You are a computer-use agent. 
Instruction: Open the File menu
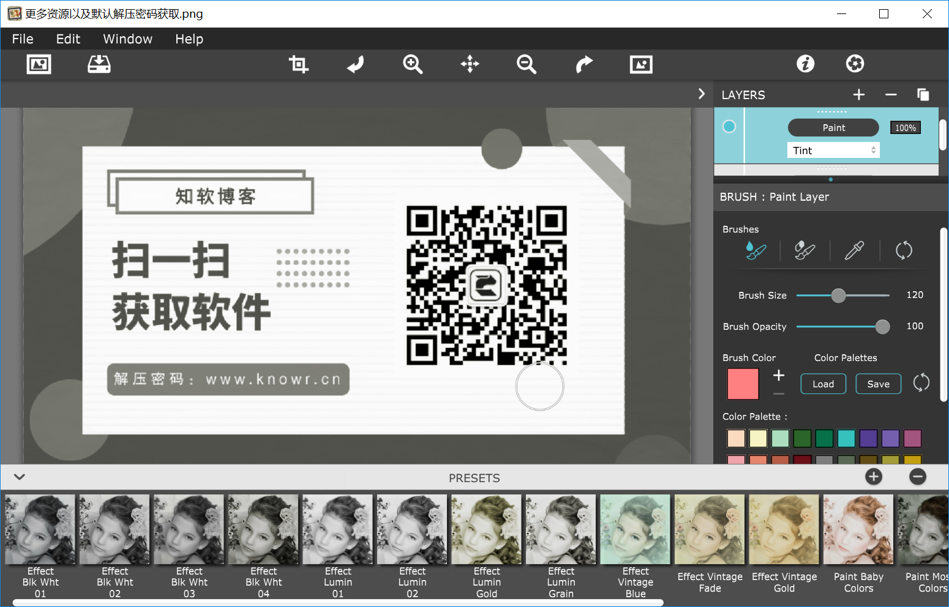(23, 39)
